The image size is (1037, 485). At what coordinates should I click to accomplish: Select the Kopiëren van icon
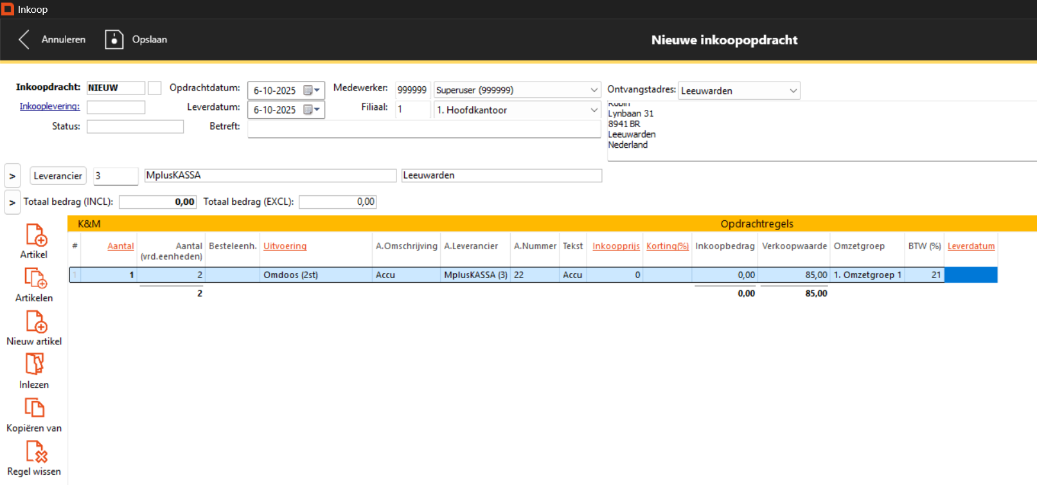pos(34,408)
